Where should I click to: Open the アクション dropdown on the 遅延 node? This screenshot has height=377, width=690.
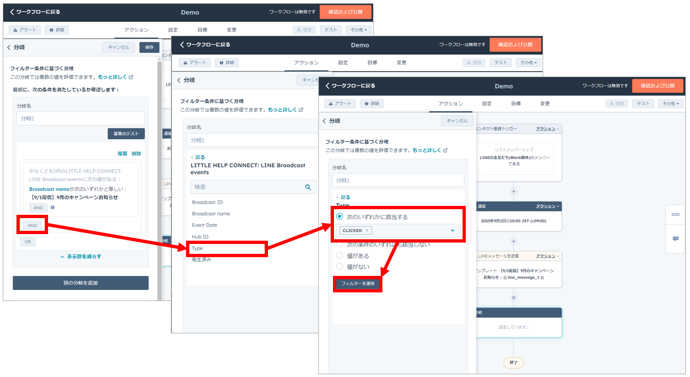click(548, 206)
